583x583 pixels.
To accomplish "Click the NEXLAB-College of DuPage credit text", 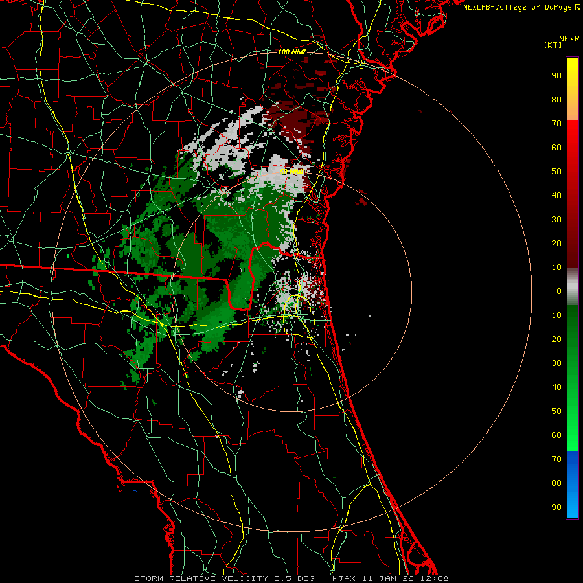I will 517,7.
